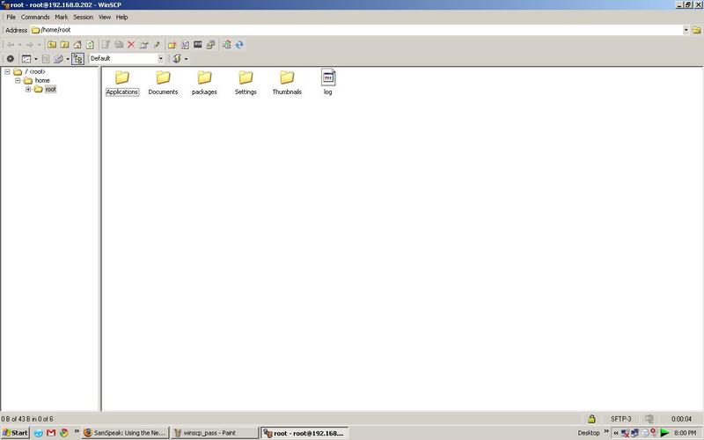Click the Parent directory folder icon

52,44
